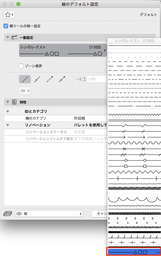Choose the zigzag line type

[x=134, y=114]
